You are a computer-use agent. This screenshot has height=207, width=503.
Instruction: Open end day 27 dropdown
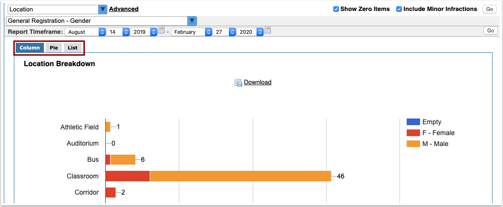(224, 32)
